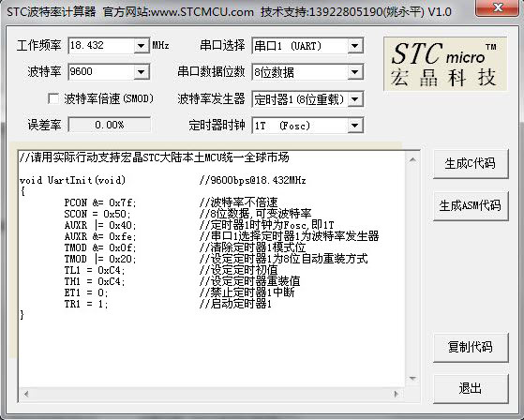524x420 pixels.
Task: Click the 误差率 0.00% field
Action: tap(110, 125)
